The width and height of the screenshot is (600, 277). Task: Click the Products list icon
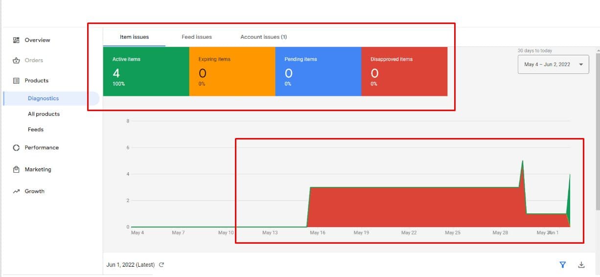(16, 81)
